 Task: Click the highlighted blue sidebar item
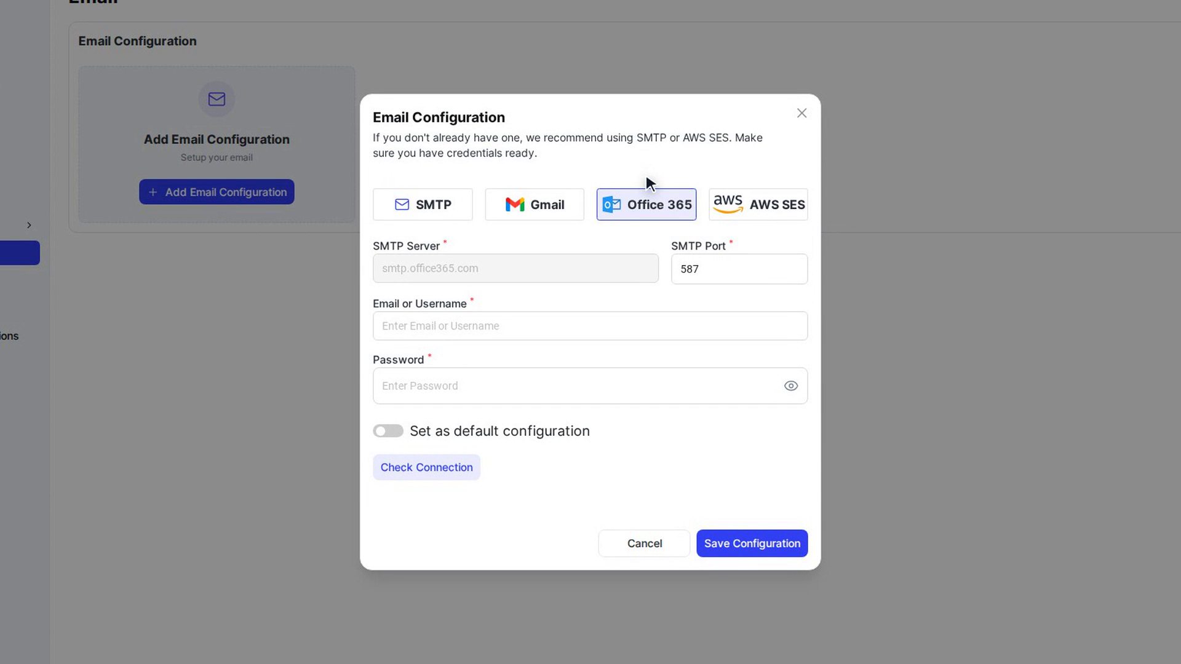tap(20, 253)
